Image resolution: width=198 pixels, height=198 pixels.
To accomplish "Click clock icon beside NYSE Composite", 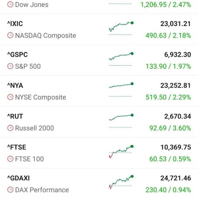I will pyautogui.click(x=11, y=97).
